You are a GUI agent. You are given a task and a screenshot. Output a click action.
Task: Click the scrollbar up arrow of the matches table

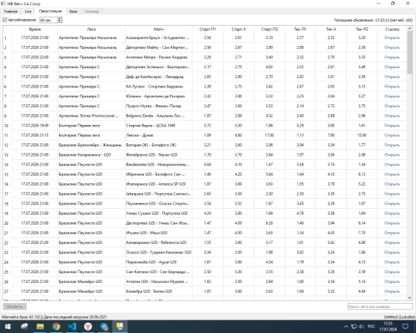(x=409, y=28)
